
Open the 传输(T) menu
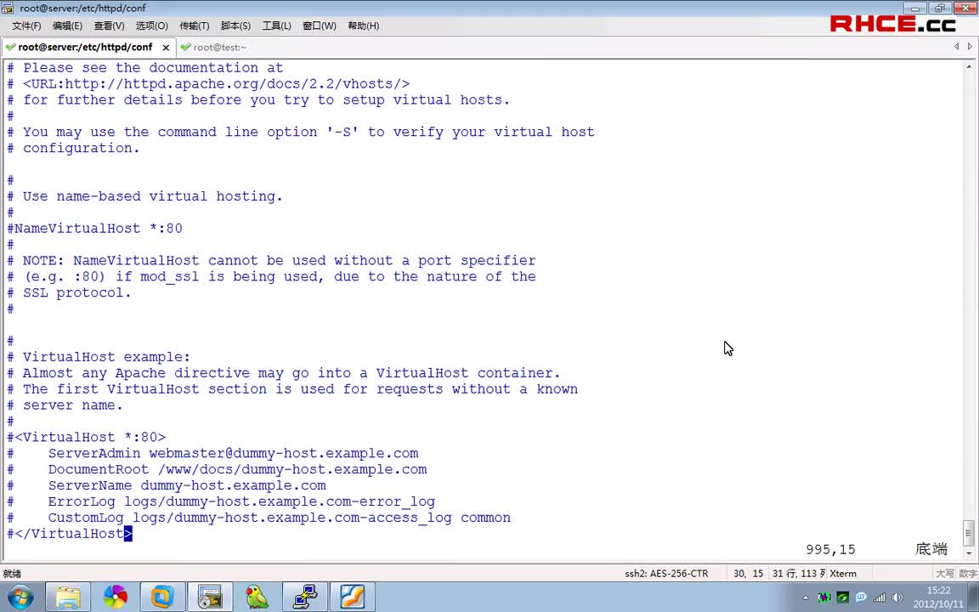194,25
